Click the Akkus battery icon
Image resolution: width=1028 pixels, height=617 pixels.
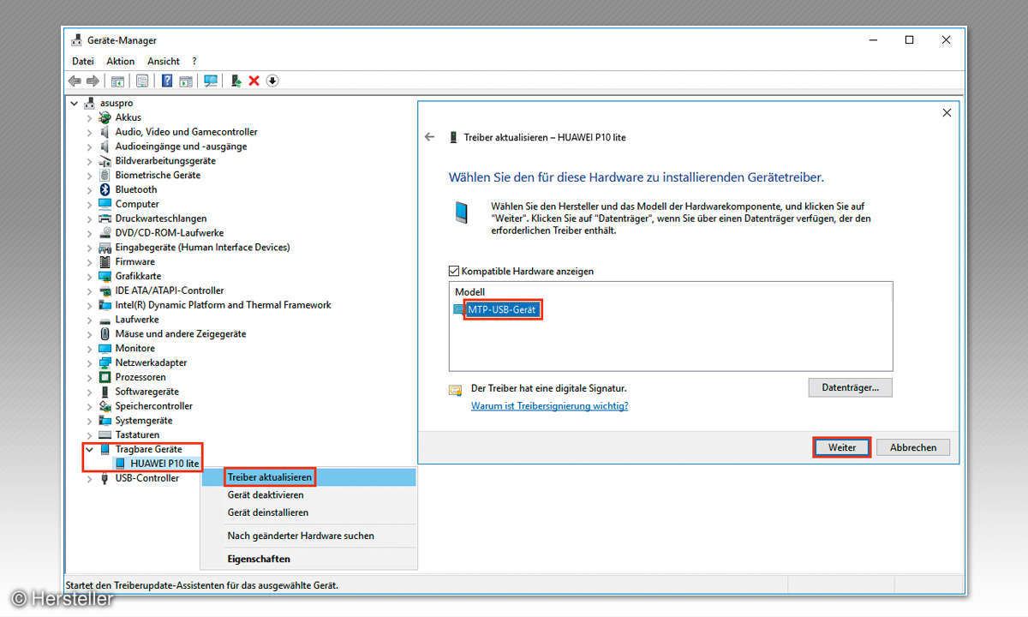tap(105, 117)
